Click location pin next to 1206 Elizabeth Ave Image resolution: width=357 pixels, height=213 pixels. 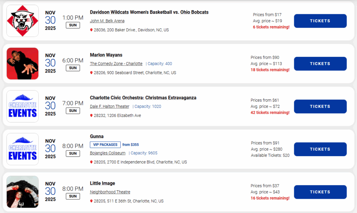coord(91,115)
